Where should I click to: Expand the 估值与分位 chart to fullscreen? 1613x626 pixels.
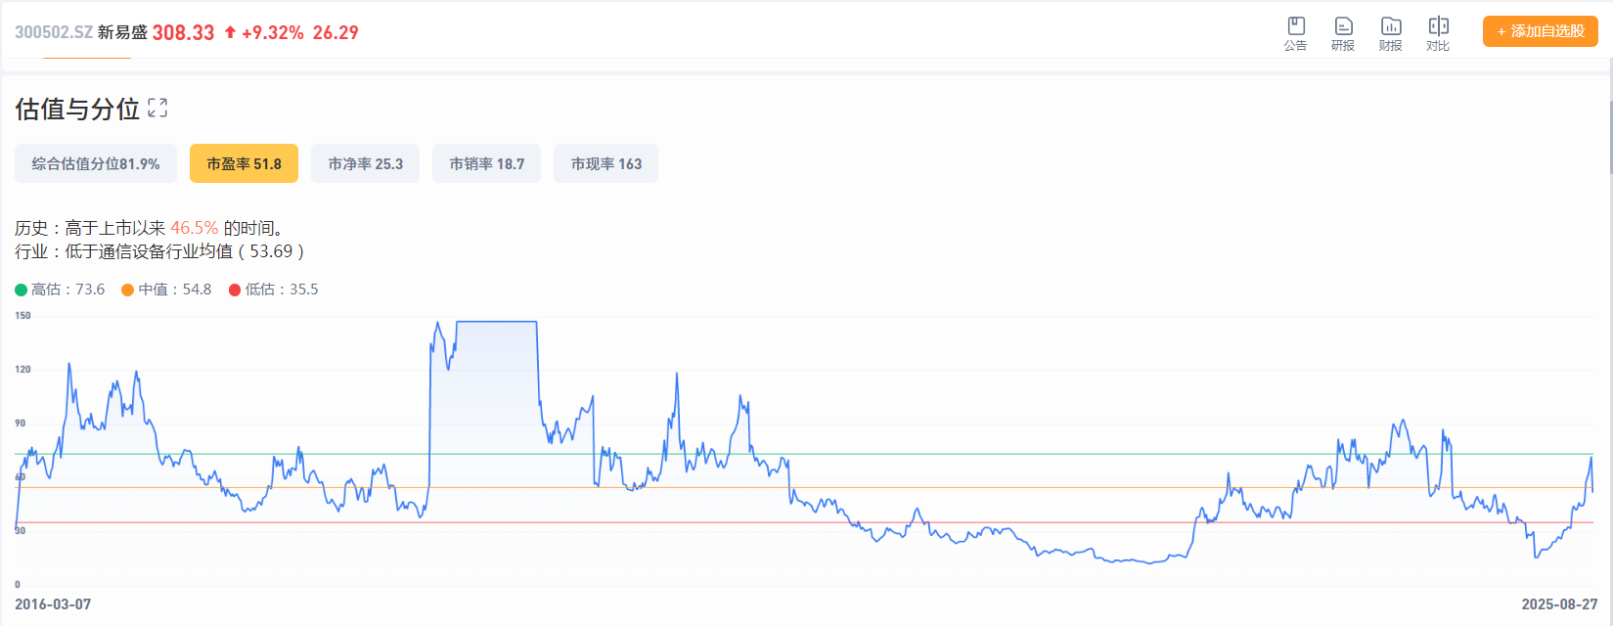coord(157,109)
